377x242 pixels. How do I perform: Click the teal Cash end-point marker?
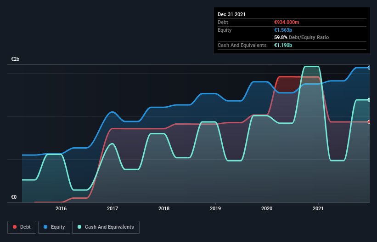369,100
